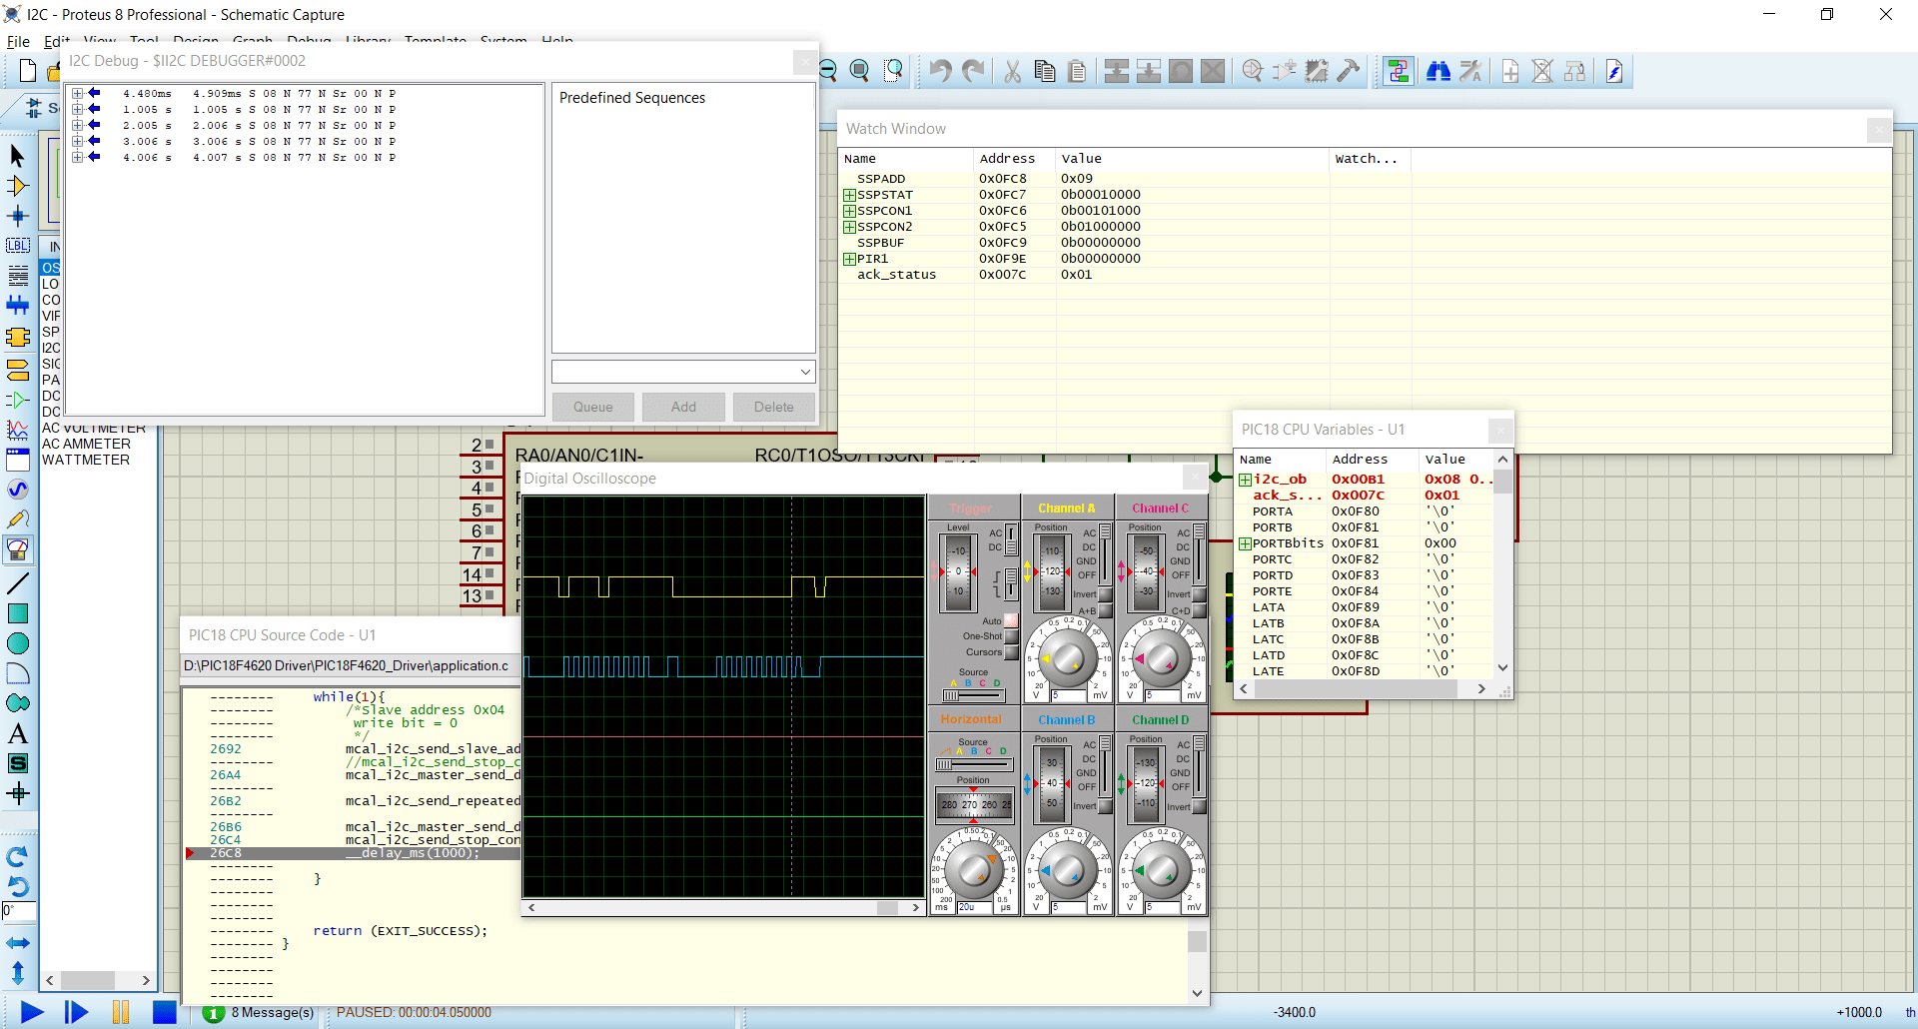Toggle the One-Shot trigger button
The height and width of the screenshot is (1029, 1918).
click(x=1011, y=636)
